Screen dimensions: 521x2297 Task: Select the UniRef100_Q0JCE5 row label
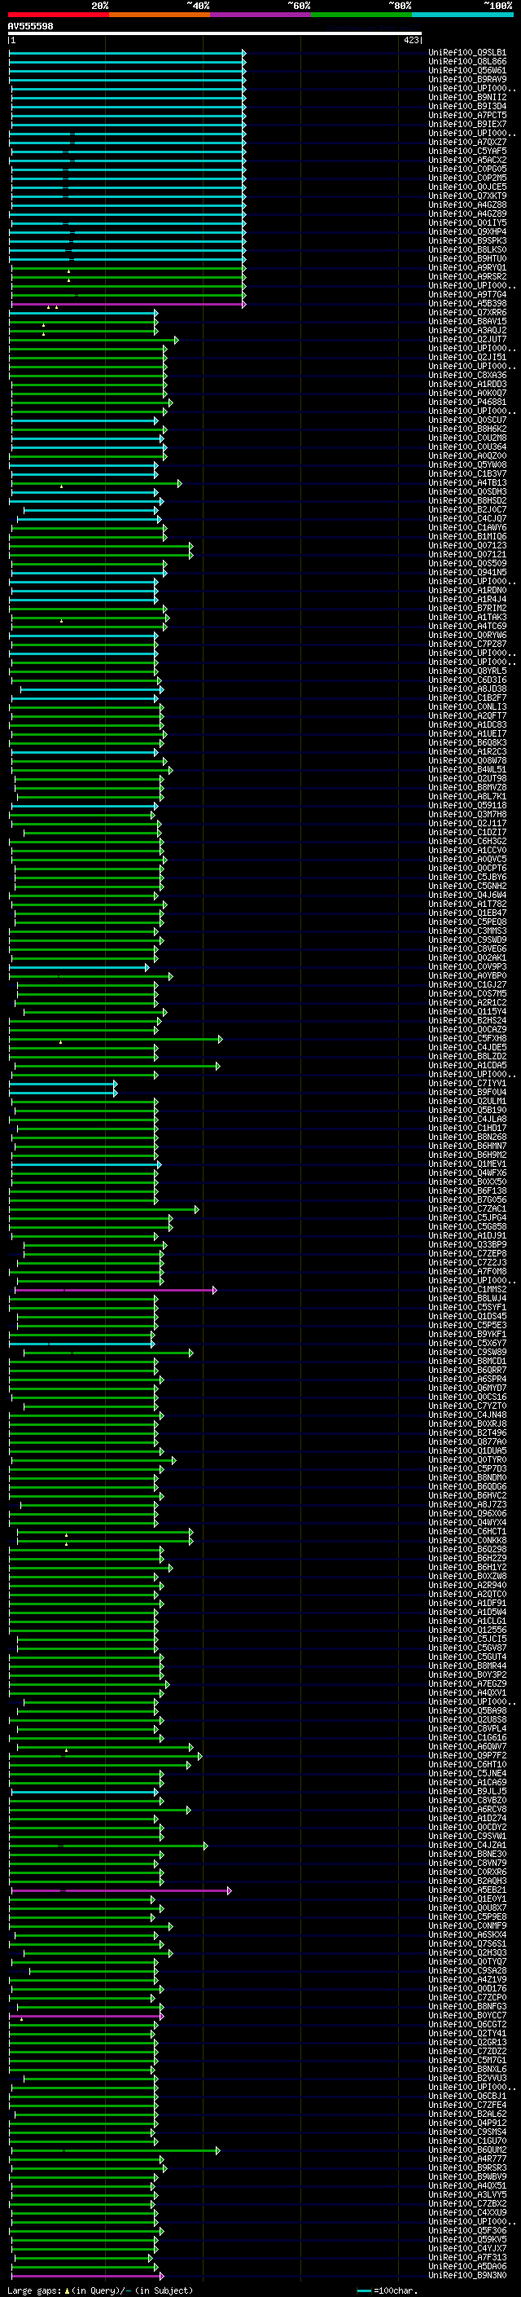tap(467, 187)
